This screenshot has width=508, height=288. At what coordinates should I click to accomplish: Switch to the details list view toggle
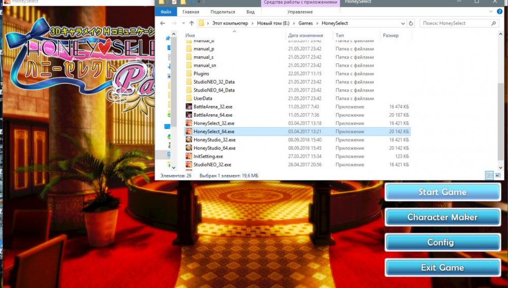tap(489, 175)
